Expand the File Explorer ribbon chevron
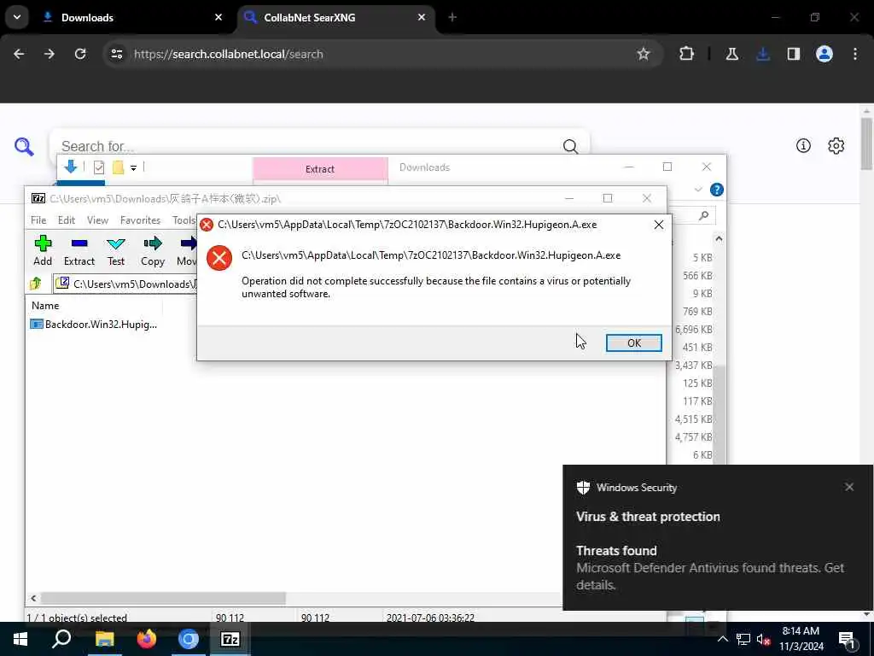This screenshot has width=874, height=656. point(698,190)
